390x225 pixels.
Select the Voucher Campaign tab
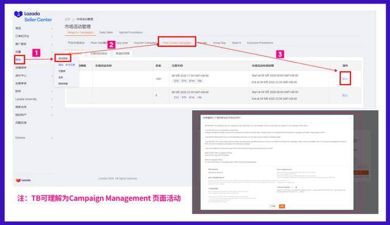pos(145,43)
